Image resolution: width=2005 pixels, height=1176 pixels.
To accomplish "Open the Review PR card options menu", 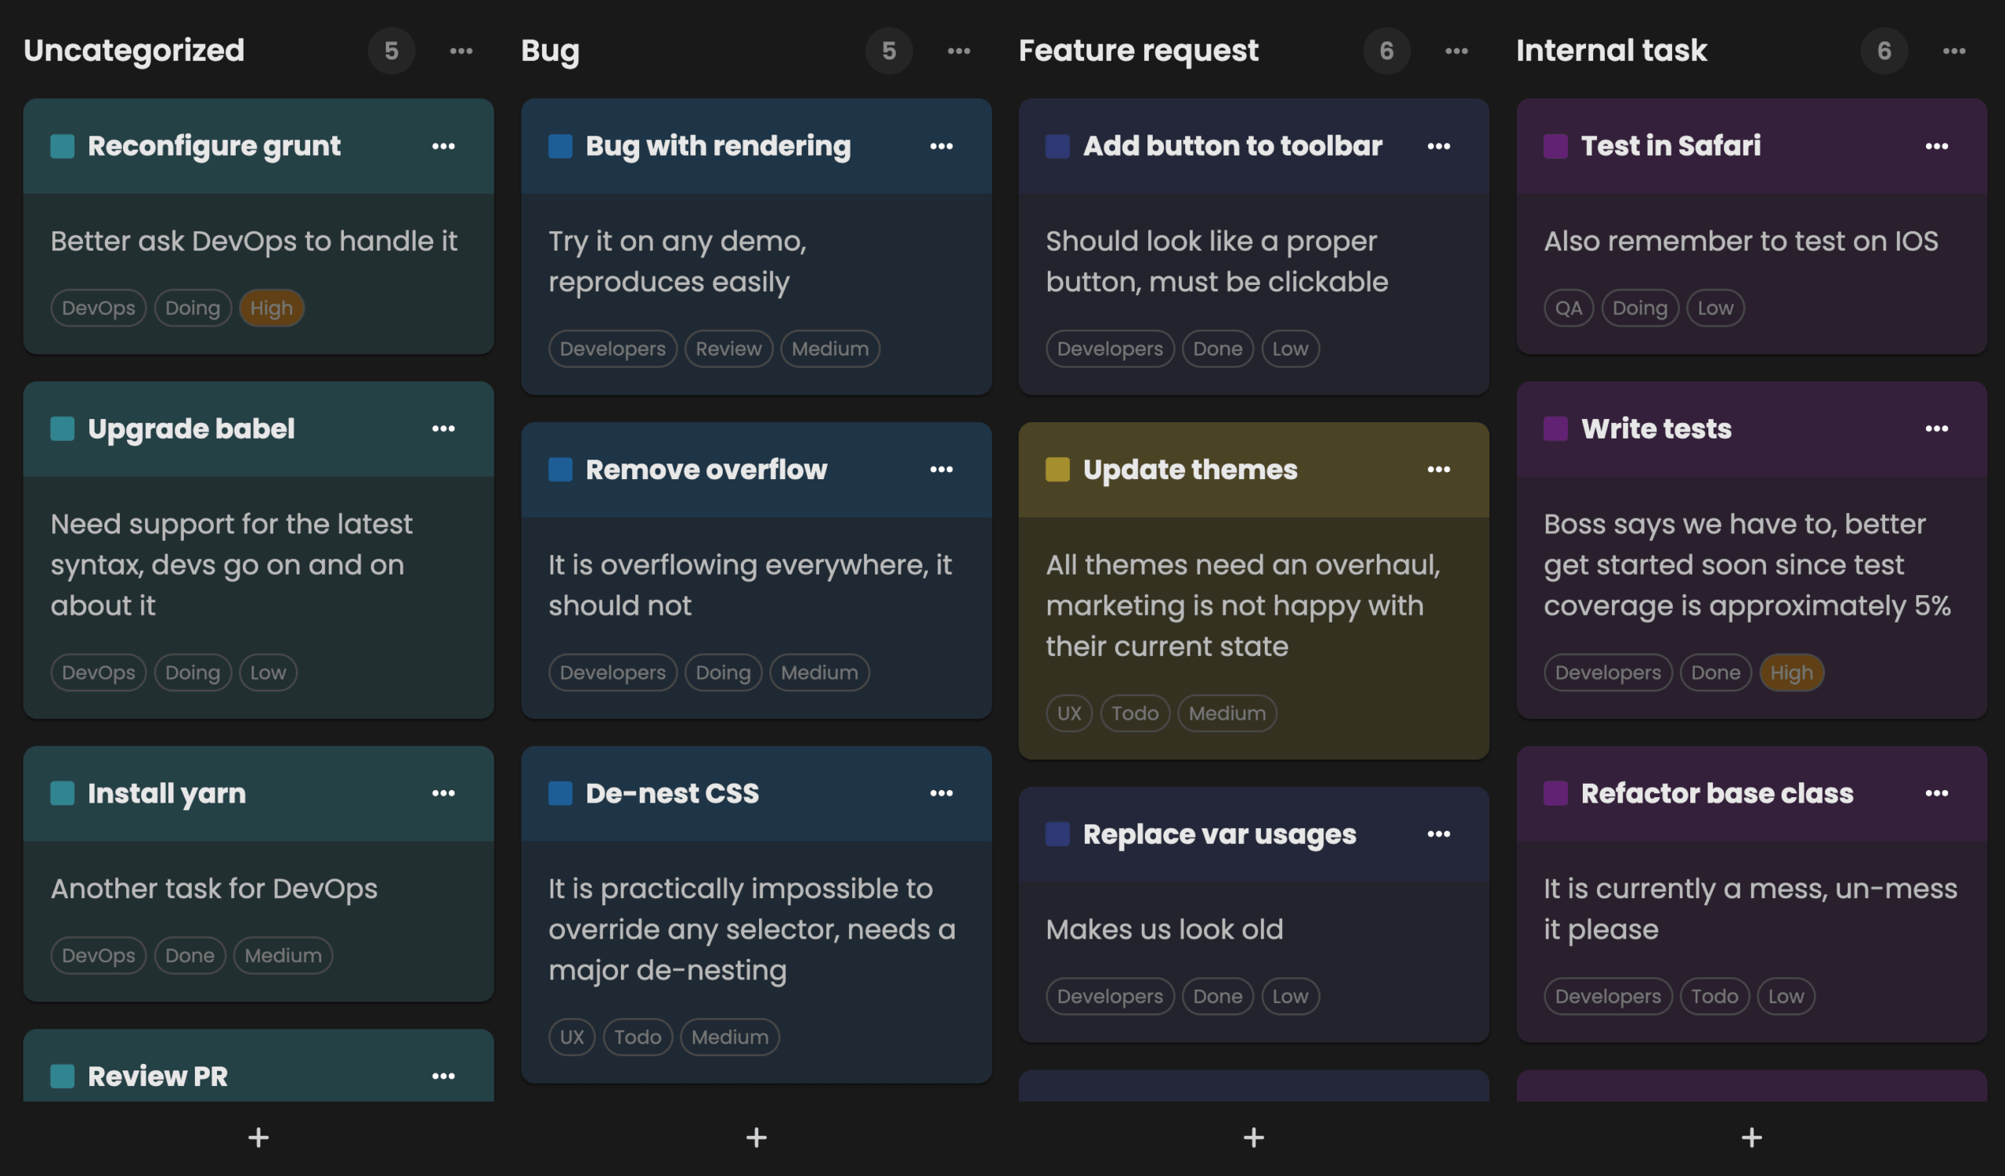I will 443,1076.
